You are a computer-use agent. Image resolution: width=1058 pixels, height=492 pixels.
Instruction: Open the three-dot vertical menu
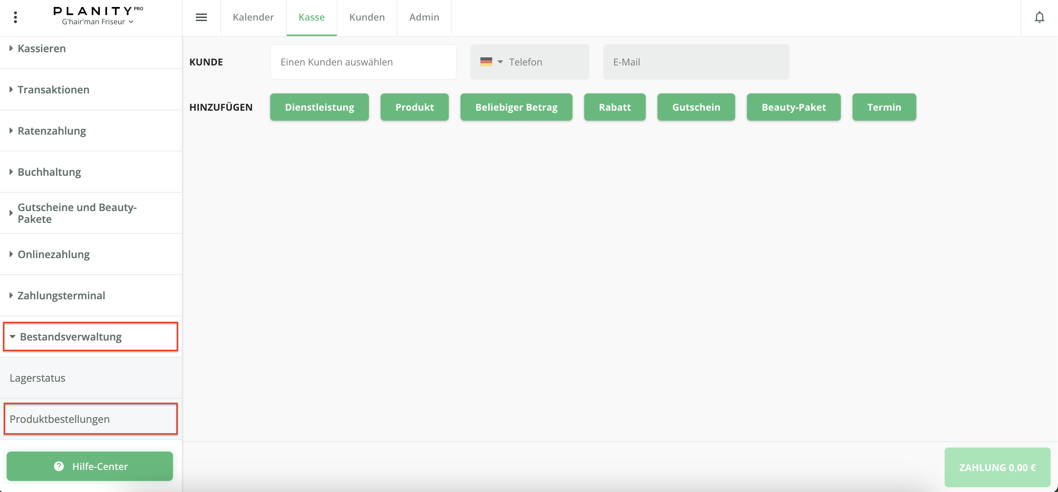[x=15, y=17]
